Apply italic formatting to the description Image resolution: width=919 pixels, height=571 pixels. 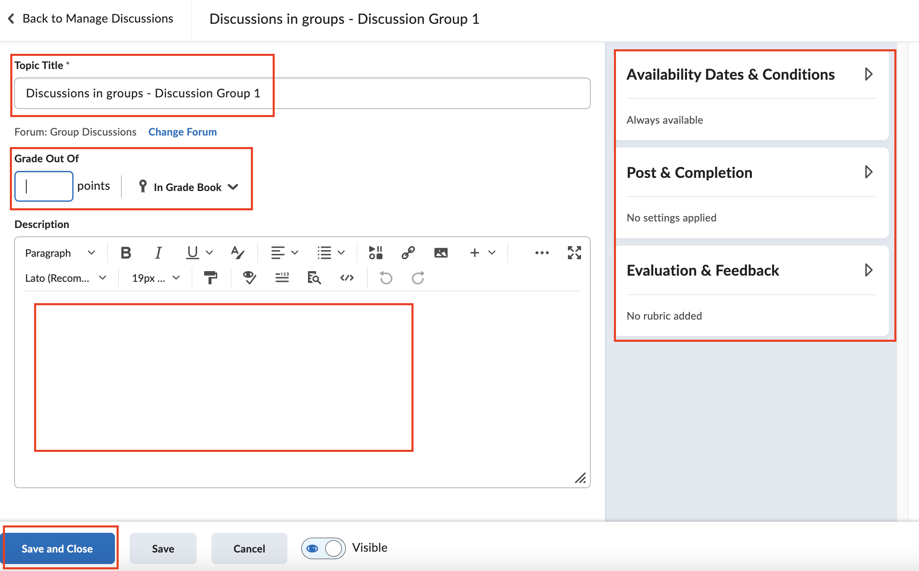point(158,253)
